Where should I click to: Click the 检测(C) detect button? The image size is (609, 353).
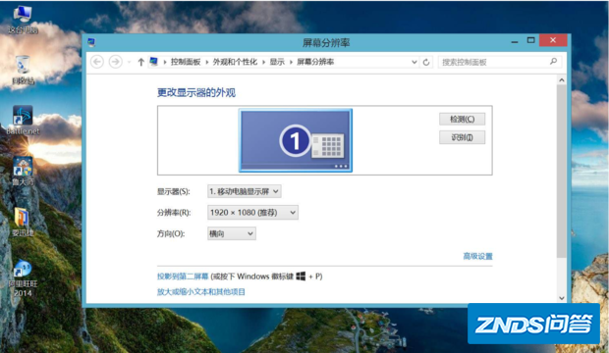click(463, 119)
